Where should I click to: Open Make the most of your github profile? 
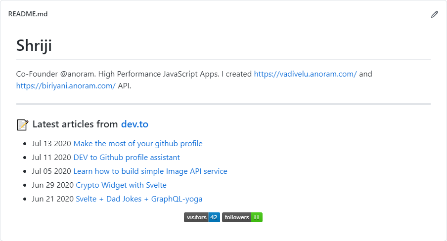(138, 144)
